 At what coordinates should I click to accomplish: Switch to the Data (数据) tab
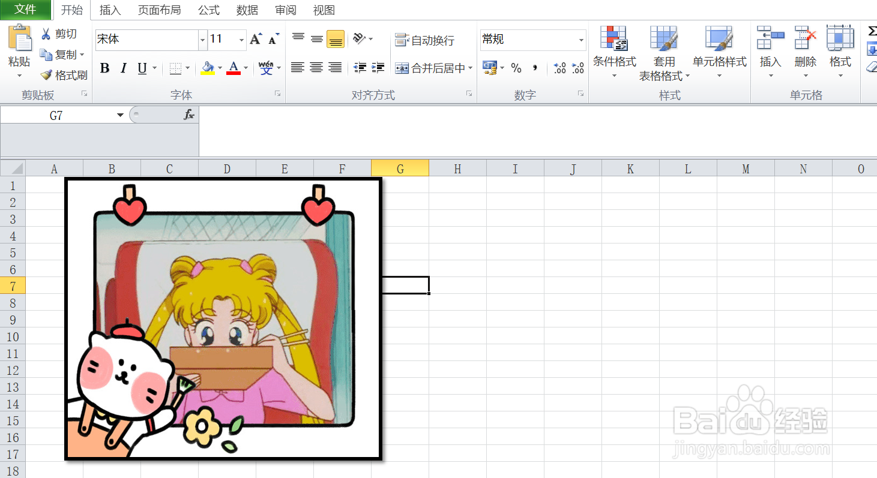point(247,10)
